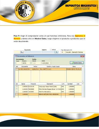The image size is (99, 129).
Task: Check the Flete Por Mercadería row
Action: [17, 92]
